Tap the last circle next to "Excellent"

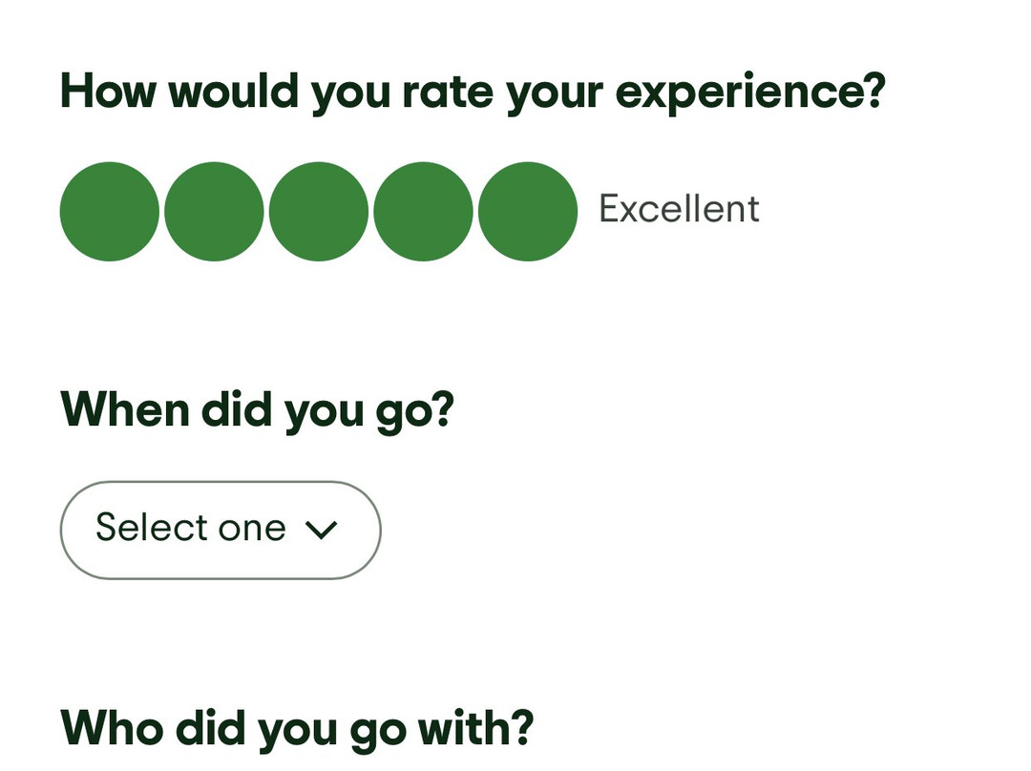tap(527, 211)
